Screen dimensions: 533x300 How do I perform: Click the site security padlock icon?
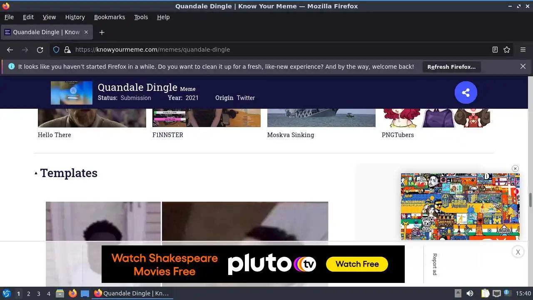coord(67,50)
